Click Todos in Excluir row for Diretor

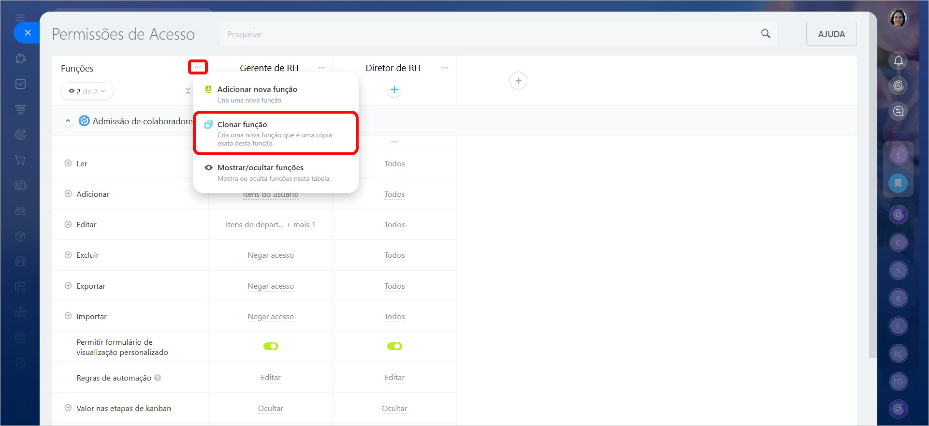click(394, 255)
